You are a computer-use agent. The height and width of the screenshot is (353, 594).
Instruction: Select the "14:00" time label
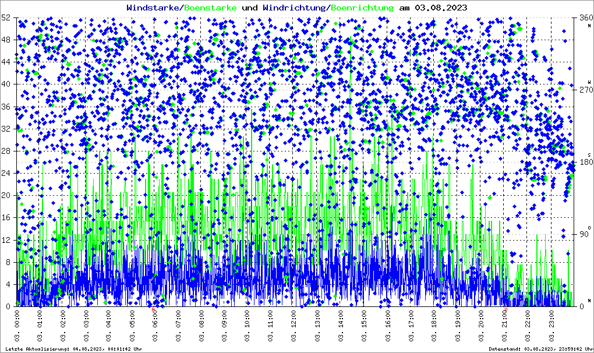[341, 320]
